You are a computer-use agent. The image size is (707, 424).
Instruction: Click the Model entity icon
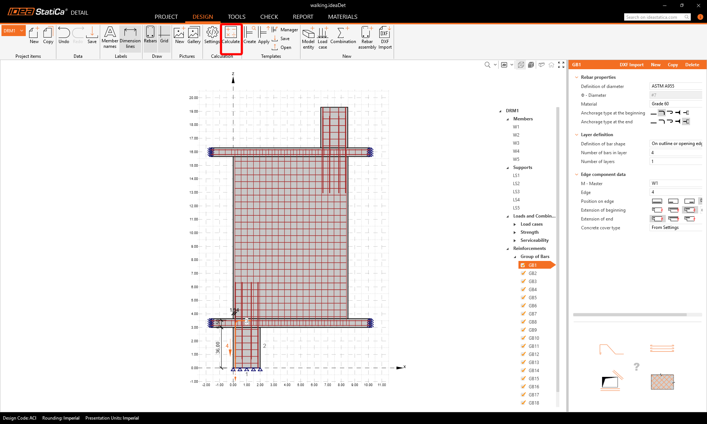[308, 33]
